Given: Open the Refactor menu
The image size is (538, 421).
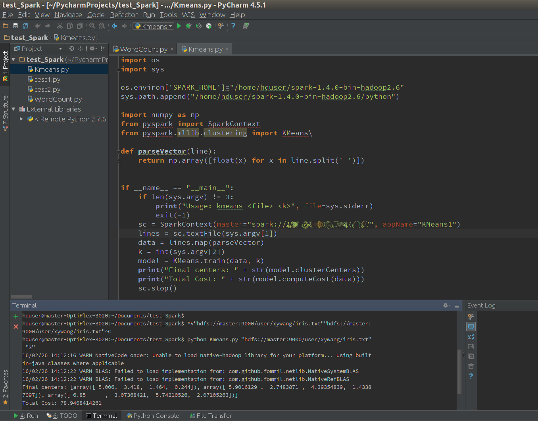Looking at the screenshot, I should [x=124, y=15].
